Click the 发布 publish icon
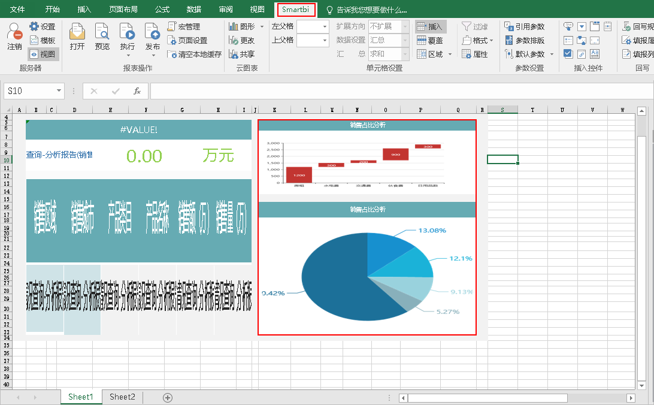The image size is (654, 405). 152,31
